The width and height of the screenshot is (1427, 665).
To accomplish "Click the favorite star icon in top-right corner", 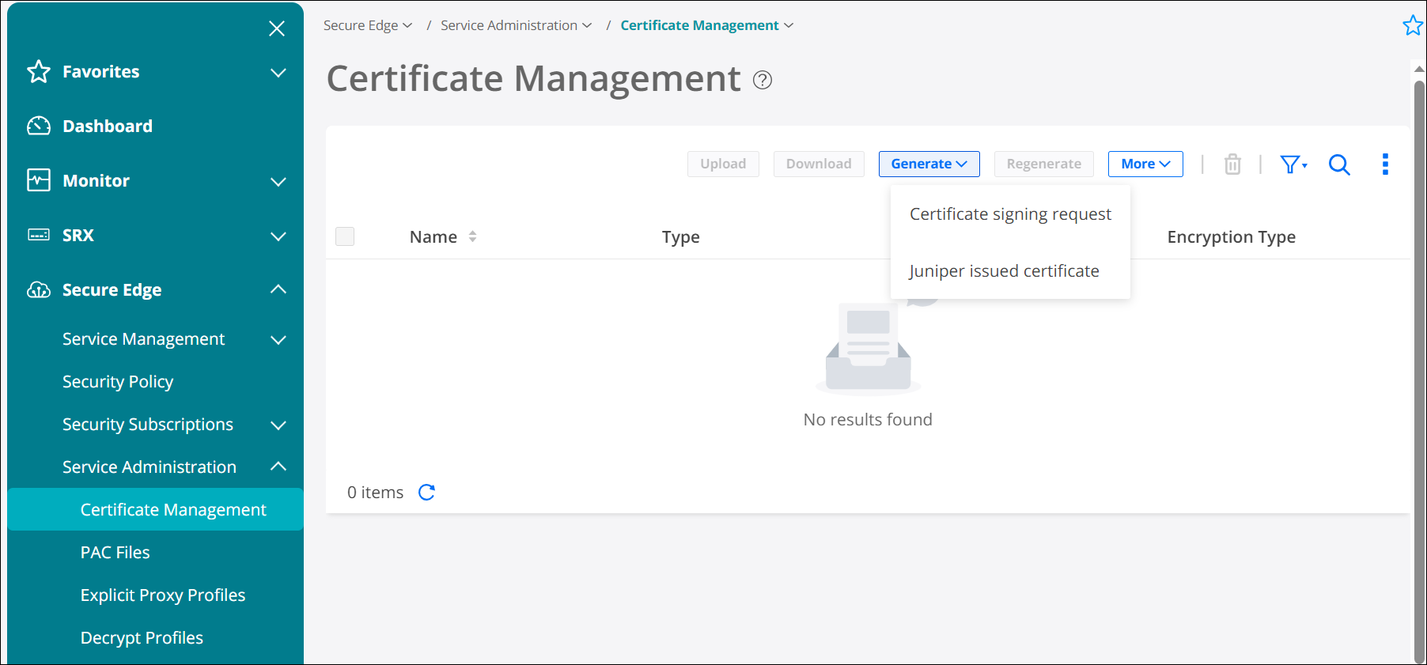I will 1412,25.
